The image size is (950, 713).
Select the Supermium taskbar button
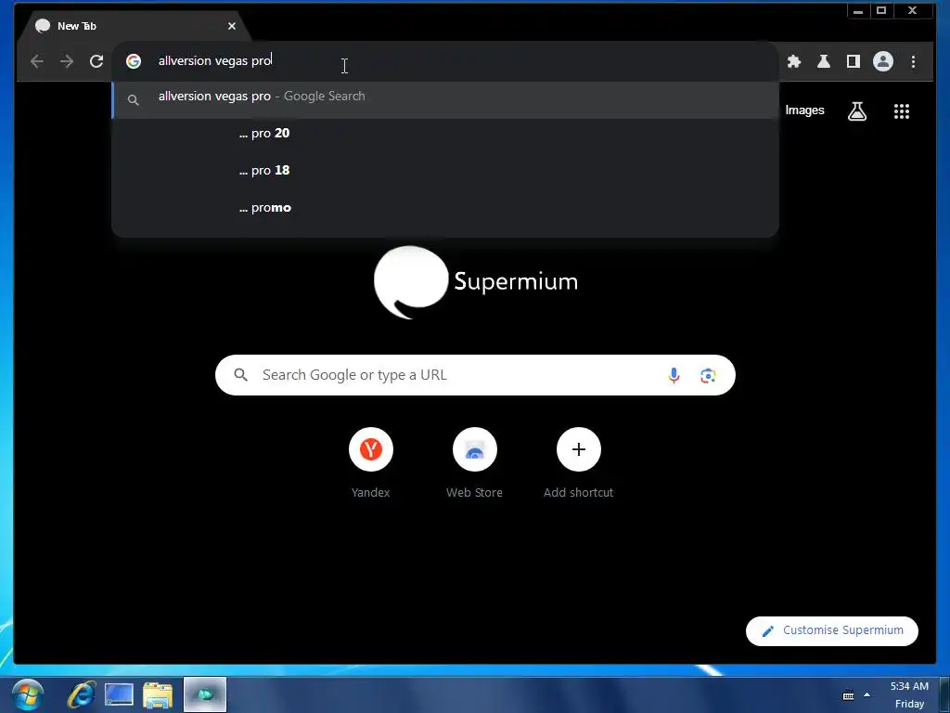point(205,694)
